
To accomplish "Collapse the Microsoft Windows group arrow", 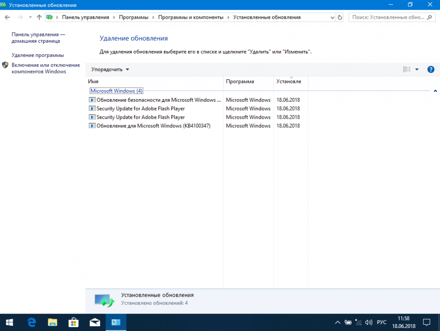I will (435, 91).
